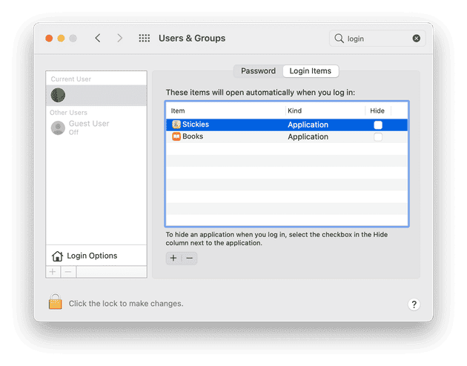Viewport: 467px width, 366px height.
Task: Toggle the Hide checkbox for Stickies
Action: point(378,125)
